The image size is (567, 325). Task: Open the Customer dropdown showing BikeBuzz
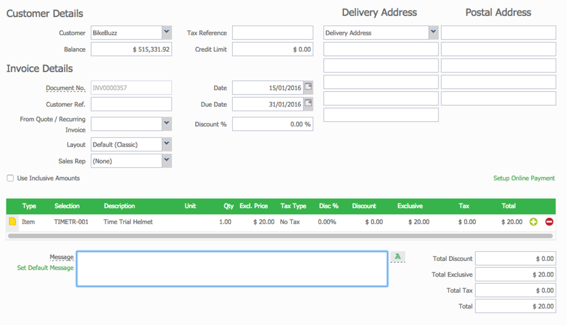pos(166,32)
